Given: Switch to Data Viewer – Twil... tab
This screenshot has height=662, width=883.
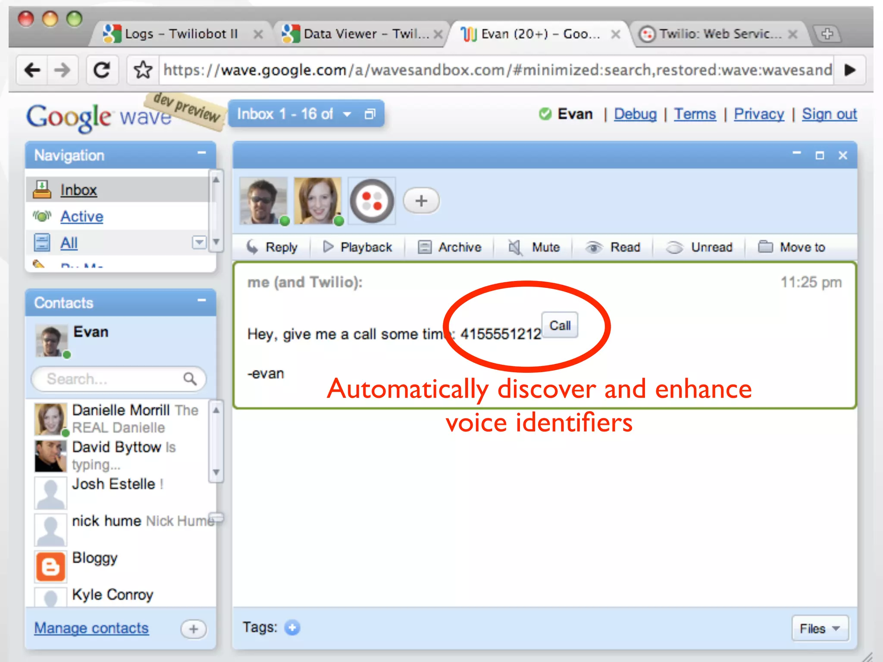Looking at the screenshot, I should coord(362,34).
